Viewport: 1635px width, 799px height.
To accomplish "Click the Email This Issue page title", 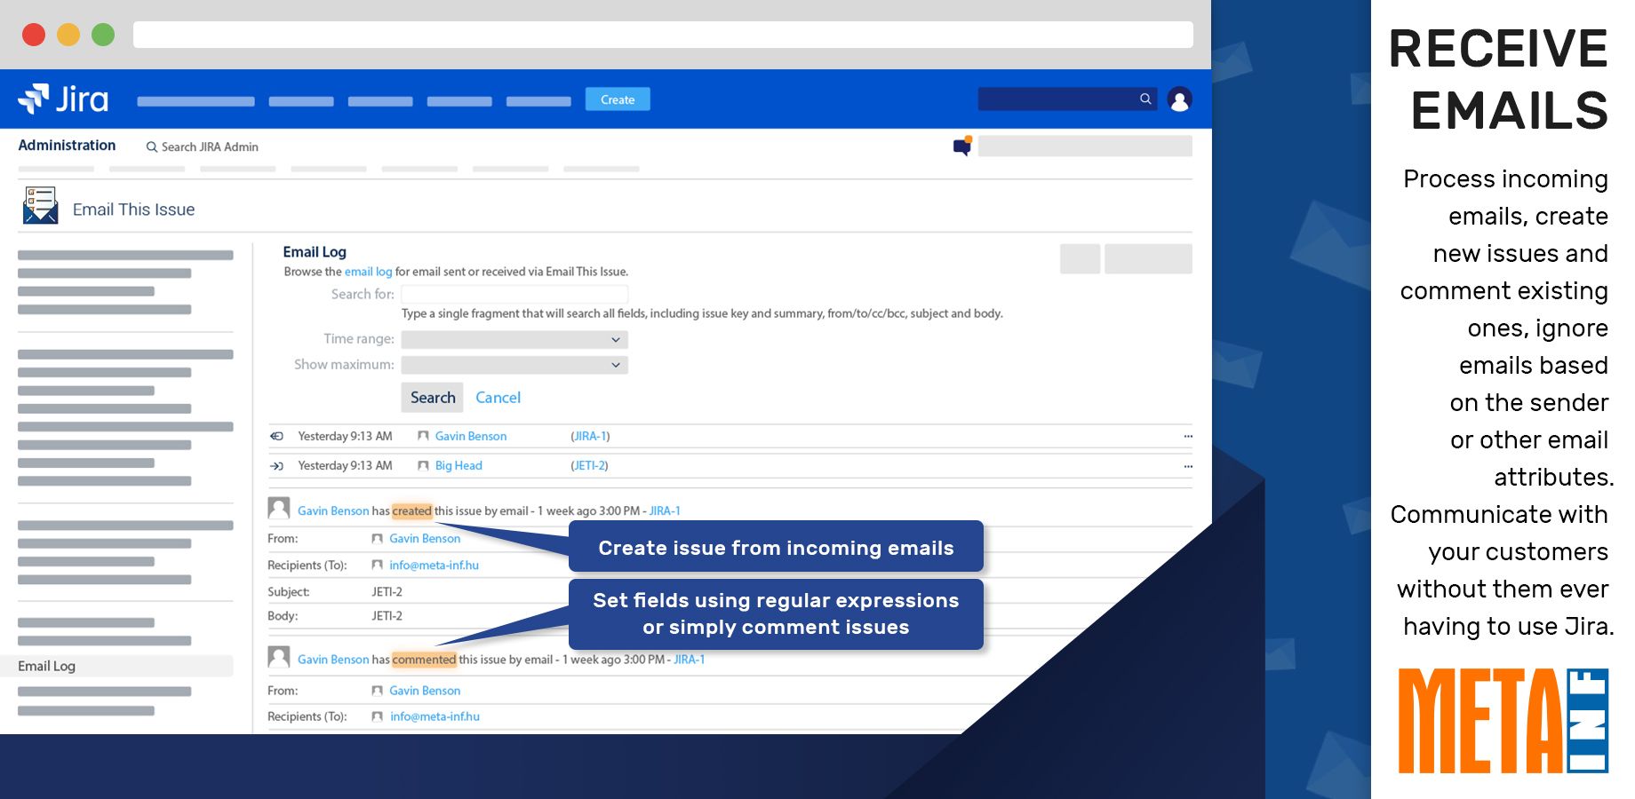I will click(x=133, y=210).
